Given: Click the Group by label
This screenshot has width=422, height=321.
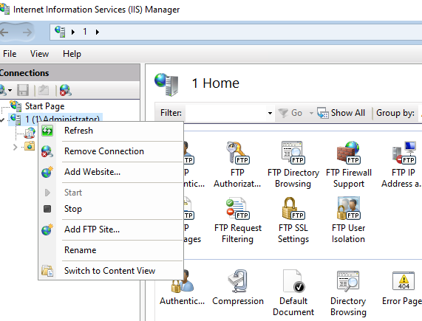Looking at the screenshot, I should coord(395,113).
